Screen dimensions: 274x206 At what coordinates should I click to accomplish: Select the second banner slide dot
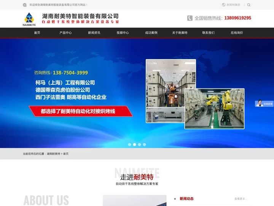pyautogui.click(x=134, y=145)
